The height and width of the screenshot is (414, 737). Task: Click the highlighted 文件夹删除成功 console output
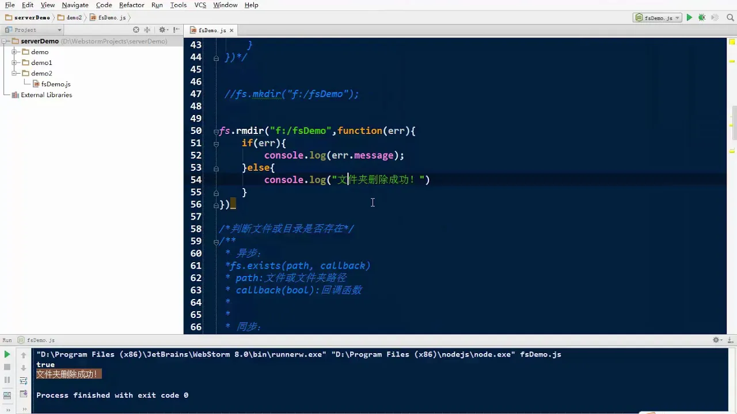coord(69,374)
